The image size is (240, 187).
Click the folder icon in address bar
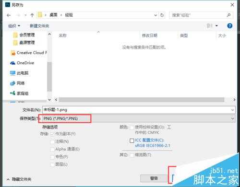coord(40,15)
